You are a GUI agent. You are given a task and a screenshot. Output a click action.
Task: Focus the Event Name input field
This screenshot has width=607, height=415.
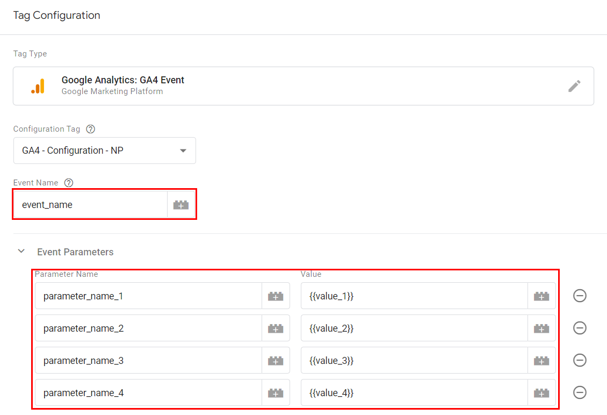[91, 205]
